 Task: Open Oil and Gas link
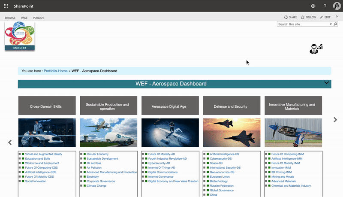click(94, 163)
